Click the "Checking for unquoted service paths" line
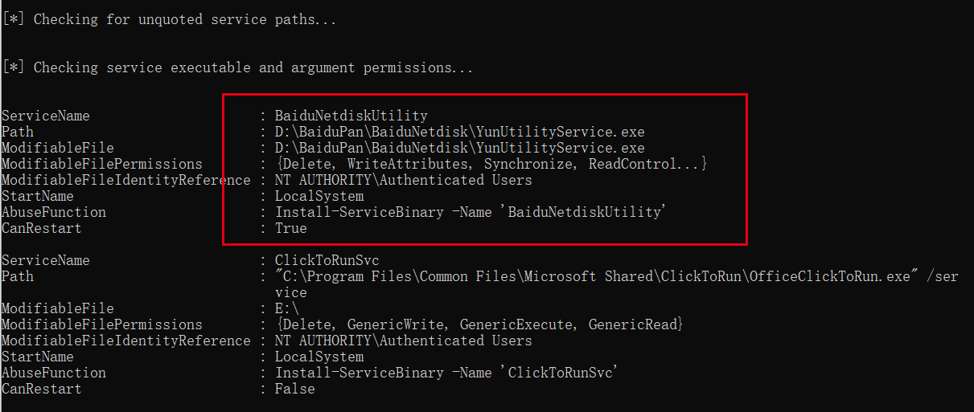 (169, 19)
